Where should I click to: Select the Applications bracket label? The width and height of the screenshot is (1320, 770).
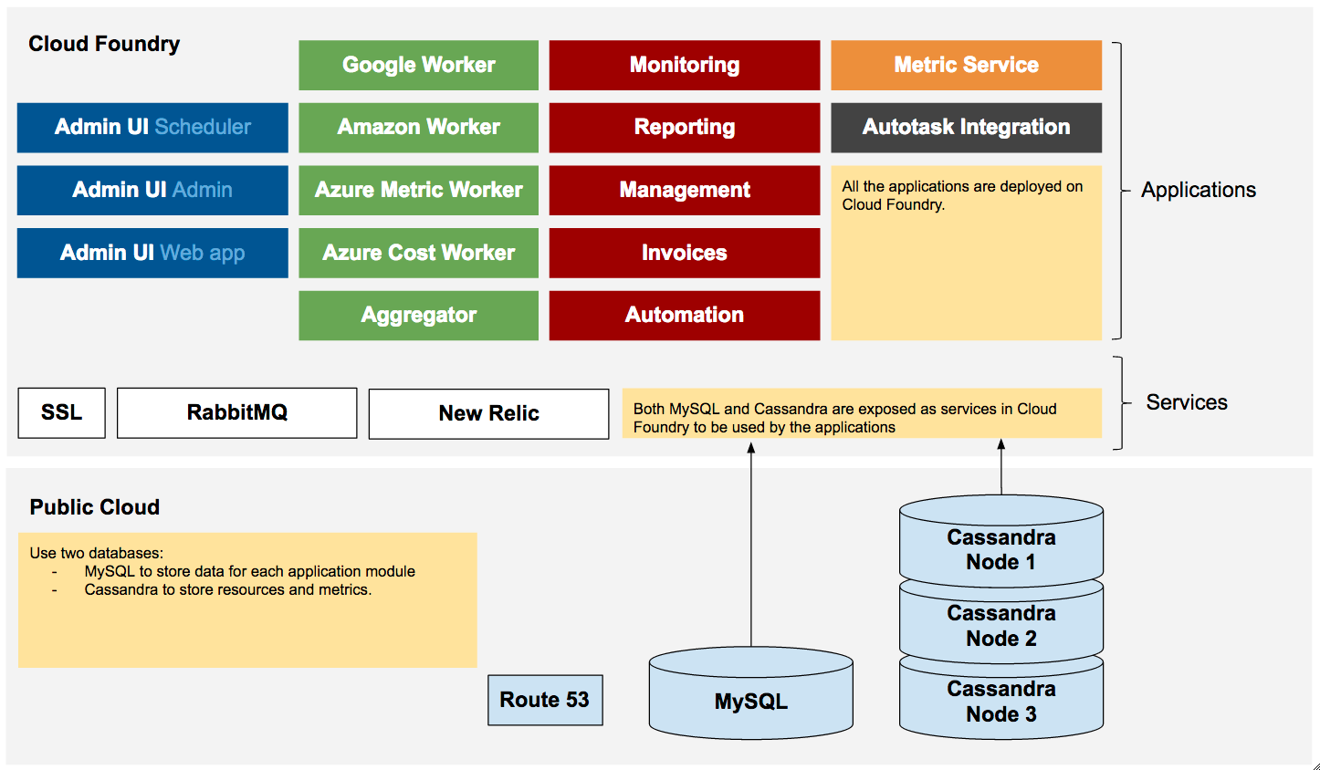(1199, 190)
